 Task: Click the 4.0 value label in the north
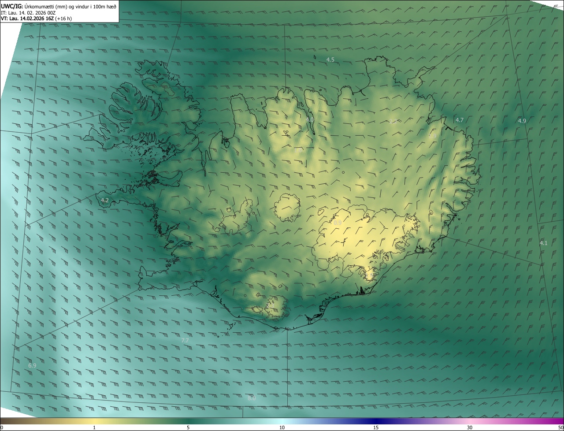tap(310, 119)
